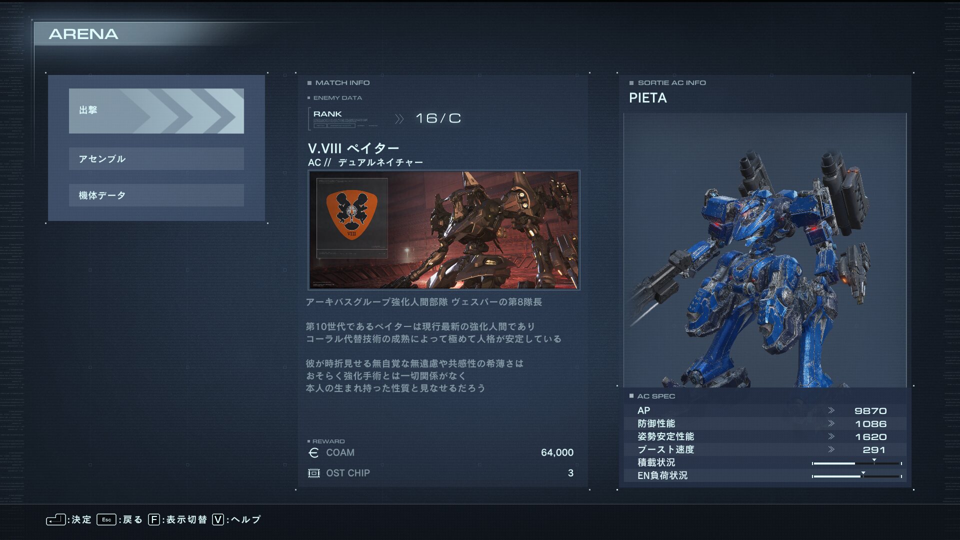Click the Enter key confirm icon
The width and height of the screenshot is (960, 540).
[55, 520]
